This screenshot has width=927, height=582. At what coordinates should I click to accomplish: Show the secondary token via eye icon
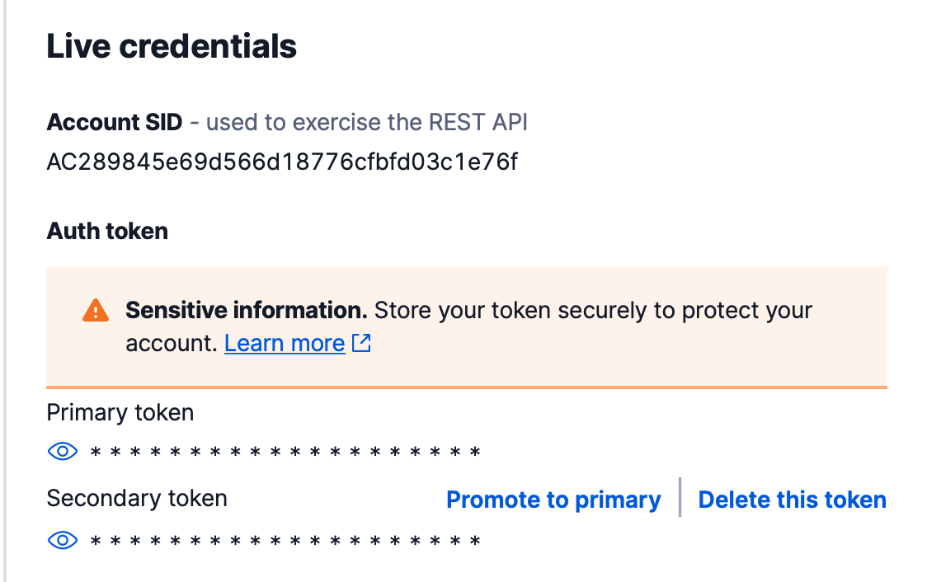pyautogui.click(x=63, y=540)
